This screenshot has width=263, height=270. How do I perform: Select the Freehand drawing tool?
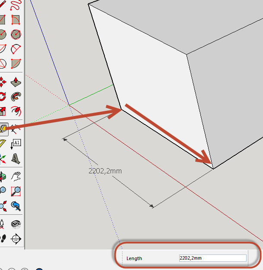coord(16,5)
